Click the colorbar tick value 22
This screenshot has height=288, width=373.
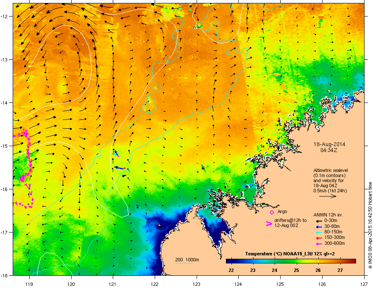tap(231, 270)
